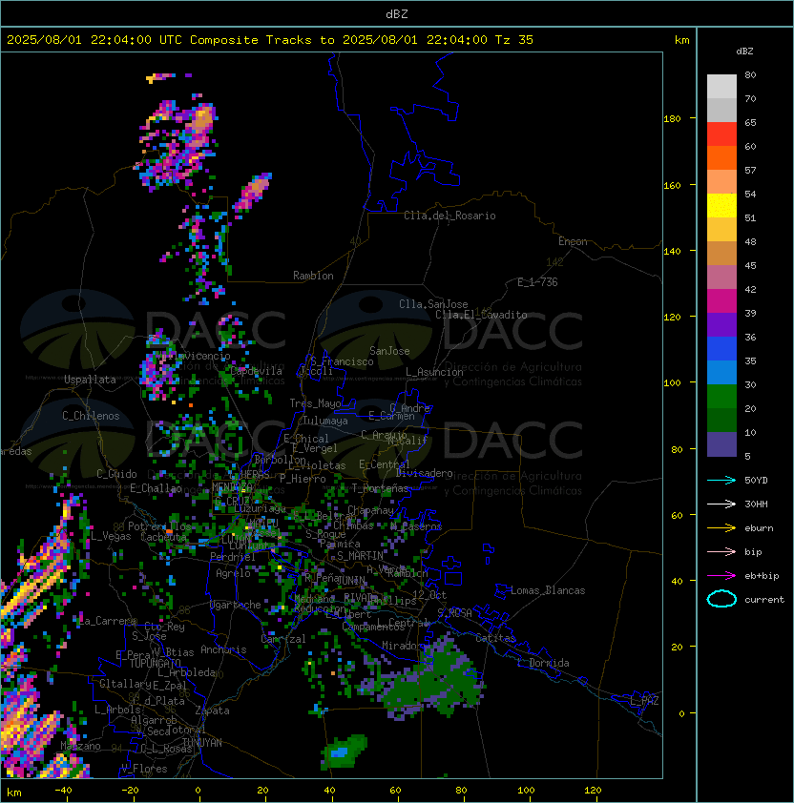794x803 pixels.
Task: Click the Clla.del_Rosario map label
Action: click(x=449, y=216)
